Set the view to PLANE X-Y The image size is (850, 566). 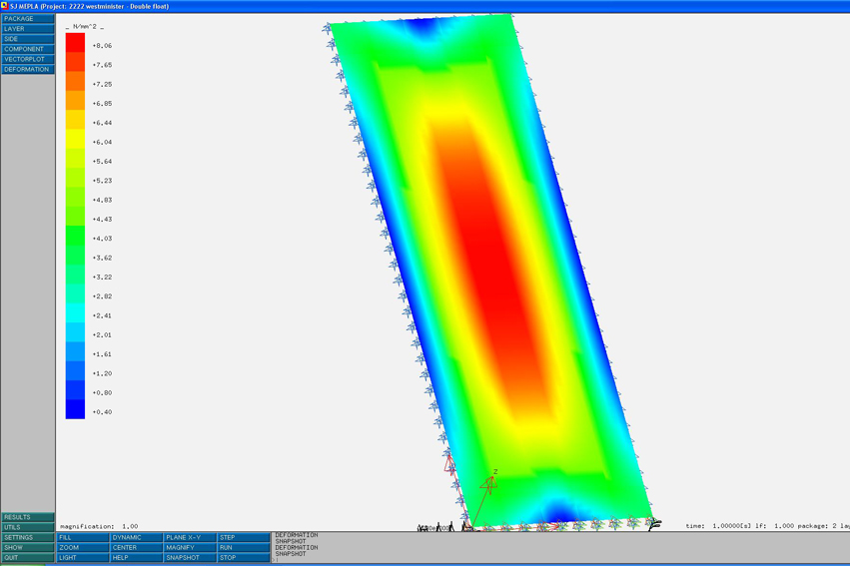coord(190,537)
